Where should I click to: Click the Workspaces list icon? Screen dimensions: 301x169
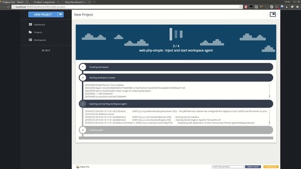coord(30,40)
